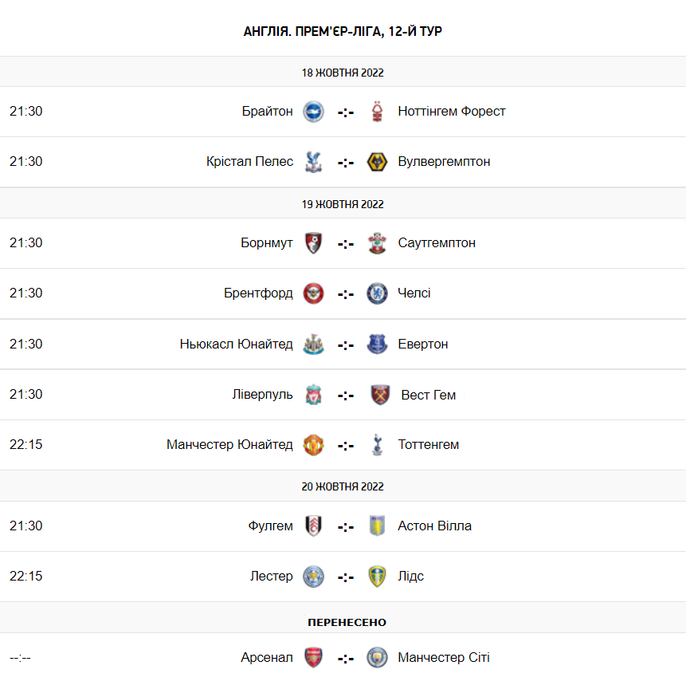
Task: Click the Tottenham cockerel crest icon
Action: pos(377,445)
